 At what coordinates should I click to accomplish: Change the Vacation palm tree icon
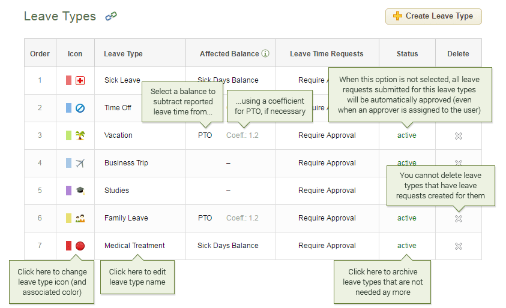80,135
